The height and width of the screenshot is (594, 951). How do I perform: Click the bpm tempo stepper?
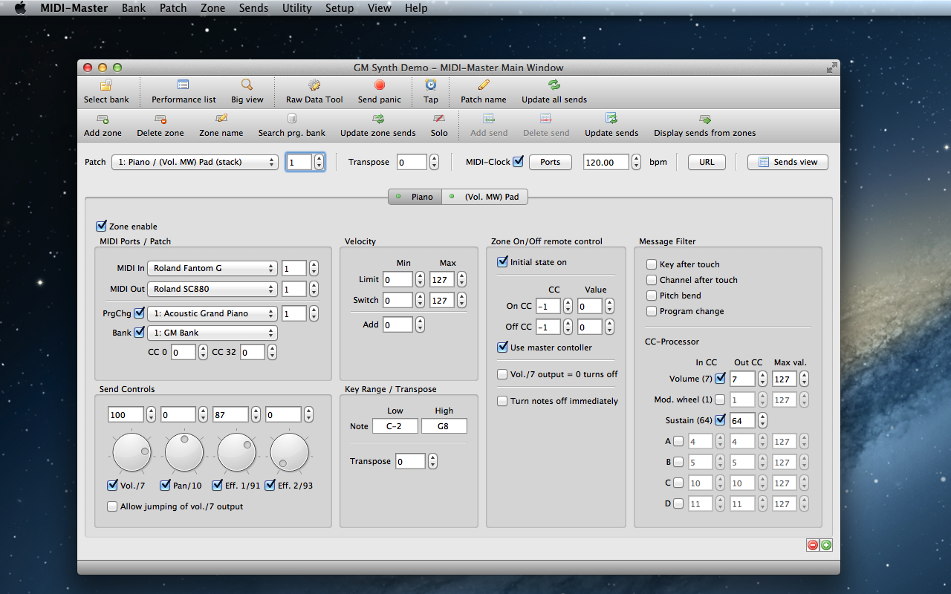coord(636,162)
